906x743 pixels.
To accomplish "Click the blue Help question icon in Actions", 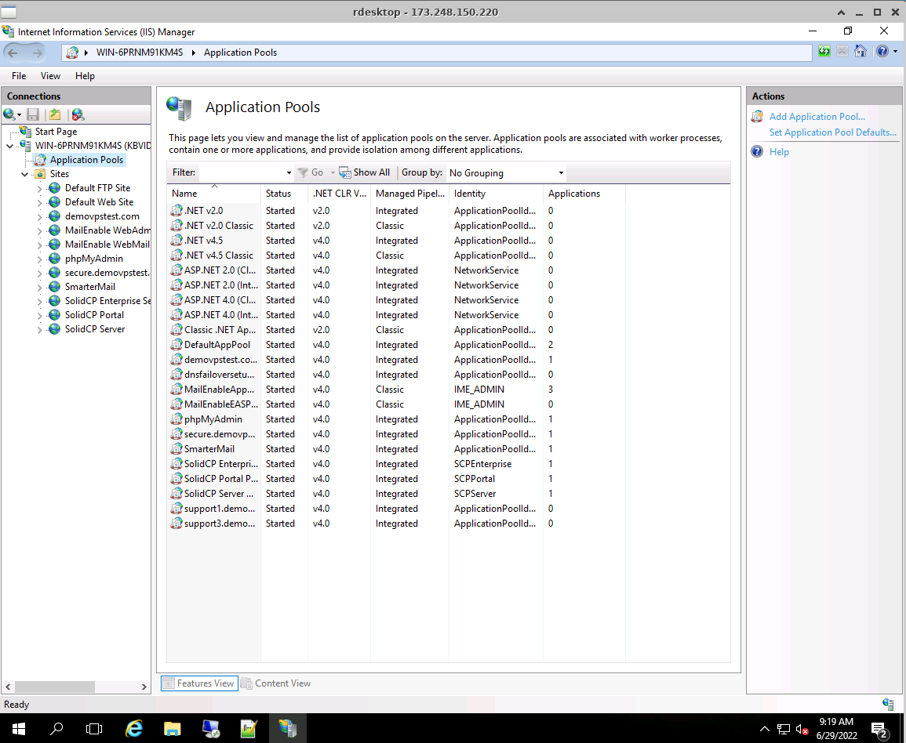I will [757, 152].
